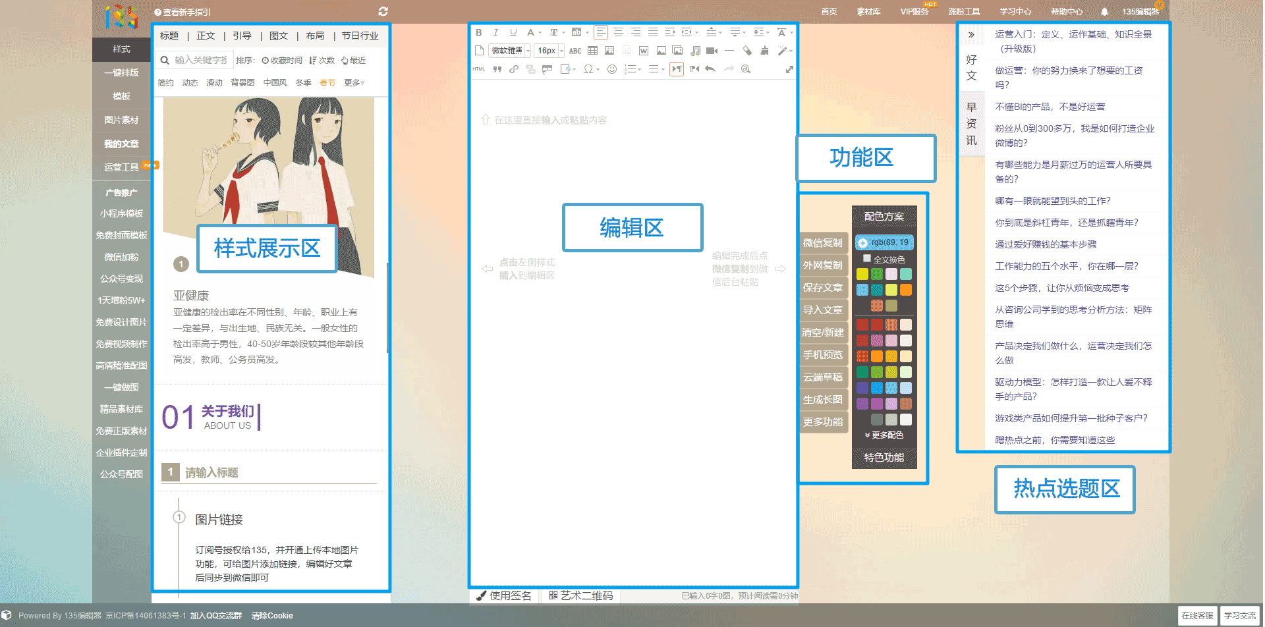Set text direction right-to-left
The height and width of the screenshot is (627, 1265).
point(694,69)
